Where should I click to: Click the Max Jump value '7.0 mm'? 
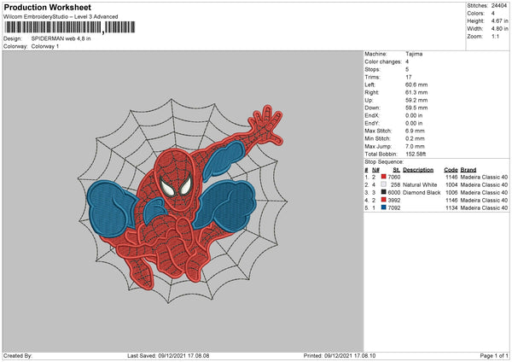coord(415,146)
